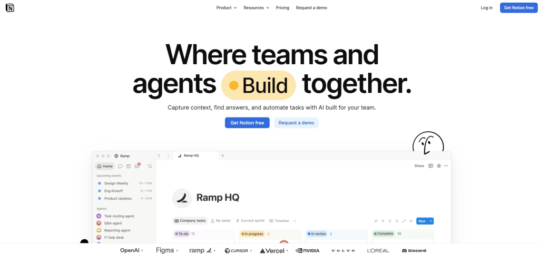Expand the Resources dropdown menu
The image size is (539, 254).
tap(256, 7)
